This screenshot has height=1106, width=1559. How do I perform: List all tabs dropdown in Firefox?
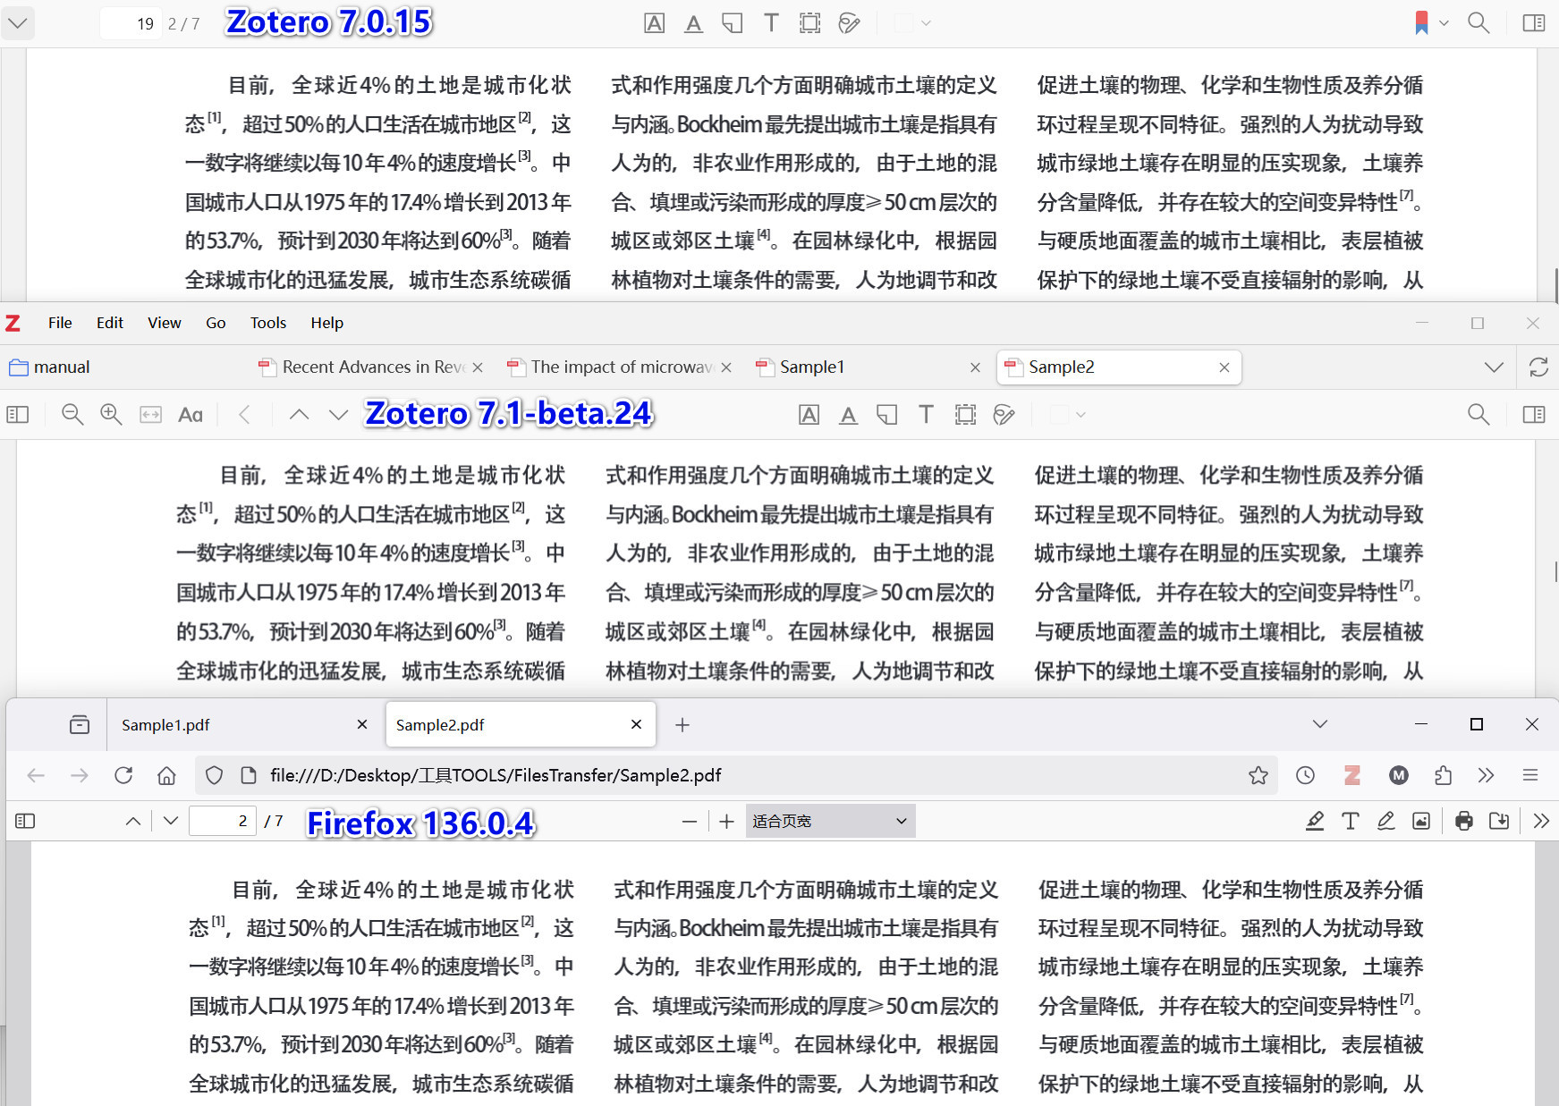(x=1320, y=724)
